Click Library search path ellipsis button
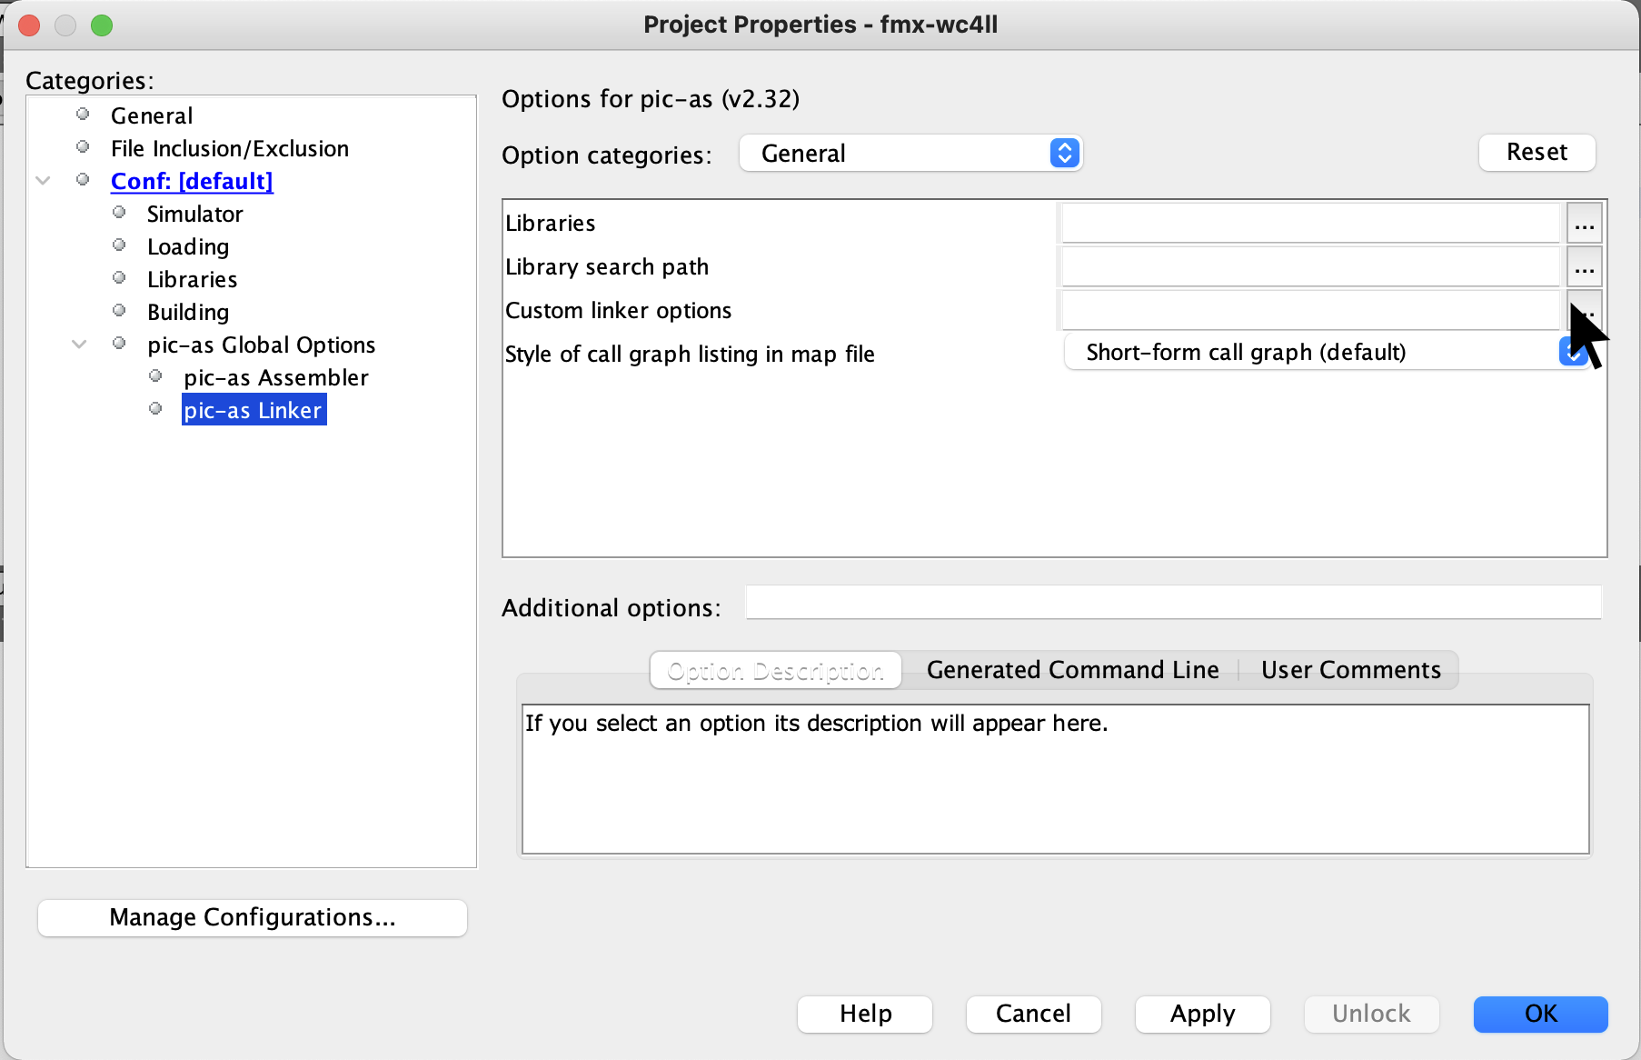Screen dimensions: 1641x1060 tap(1584, 267)
